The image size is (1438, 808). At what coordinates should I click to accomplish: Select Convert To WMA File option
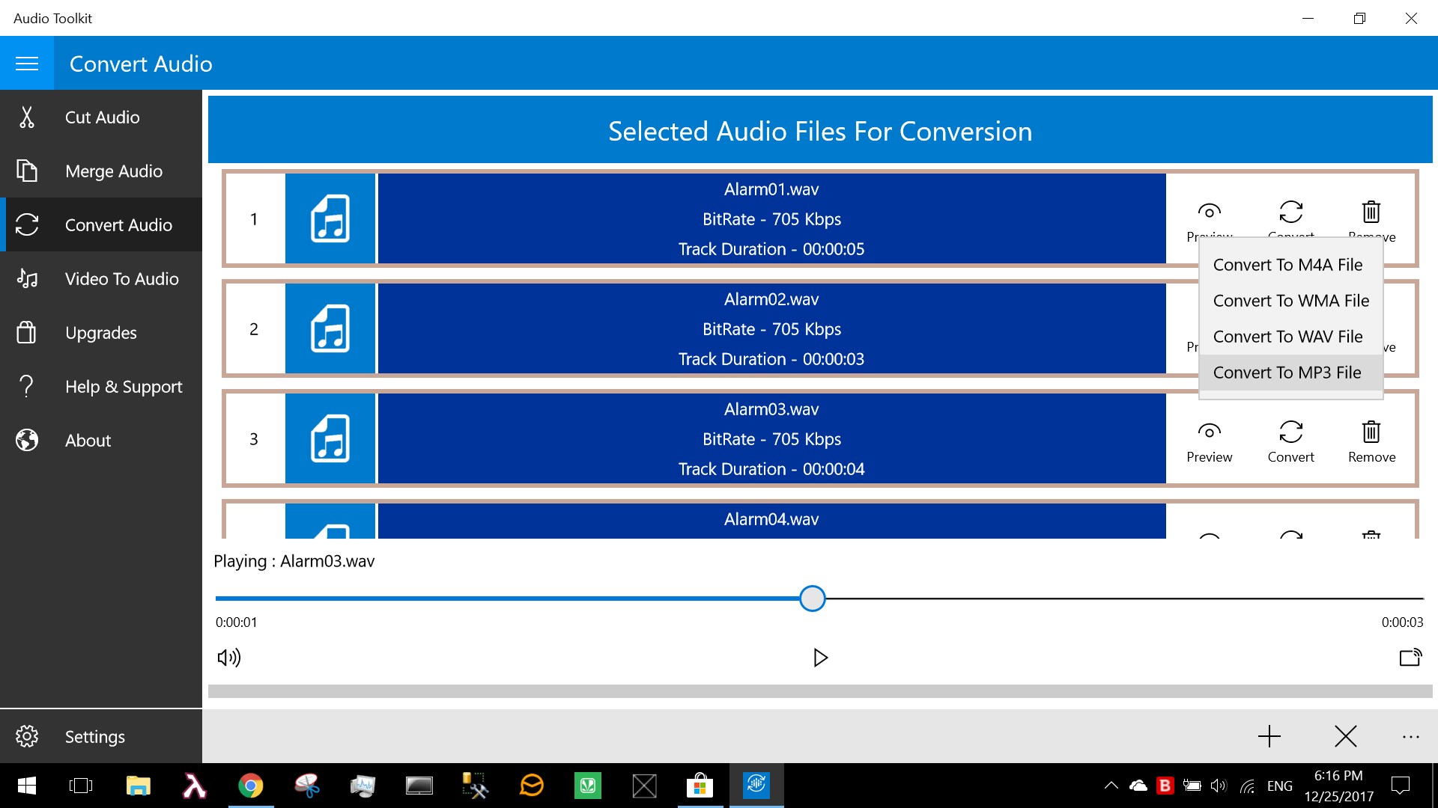pyautogui.click(x=1290, y=301)
